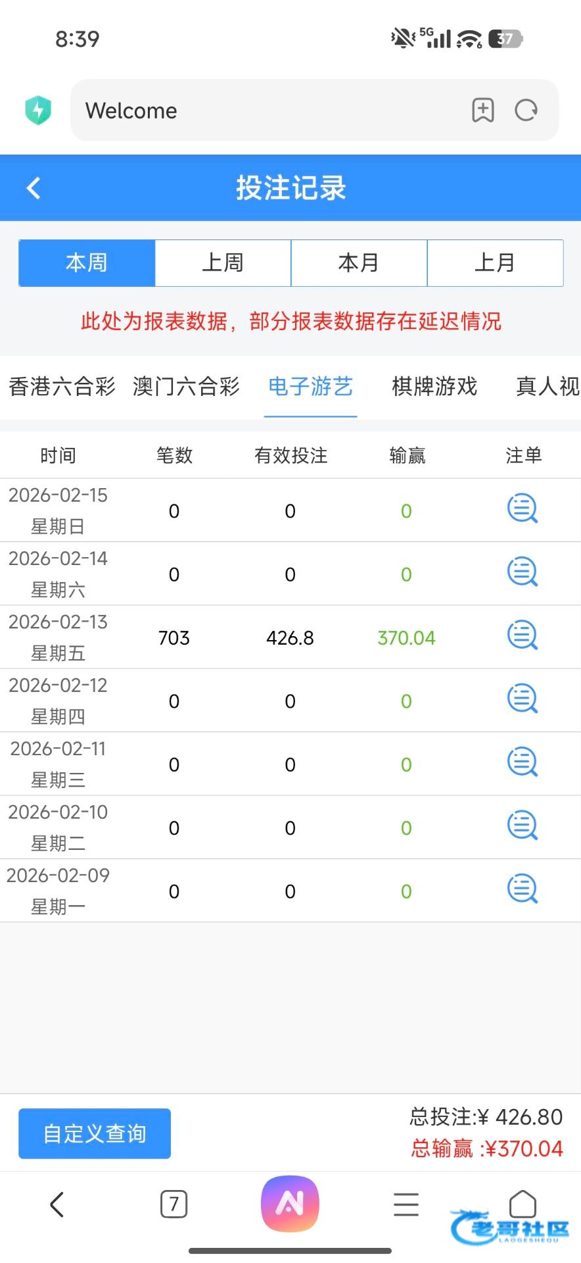Click the add bookmark icon in address bar
581x1263 pixels.
point(482,111)
